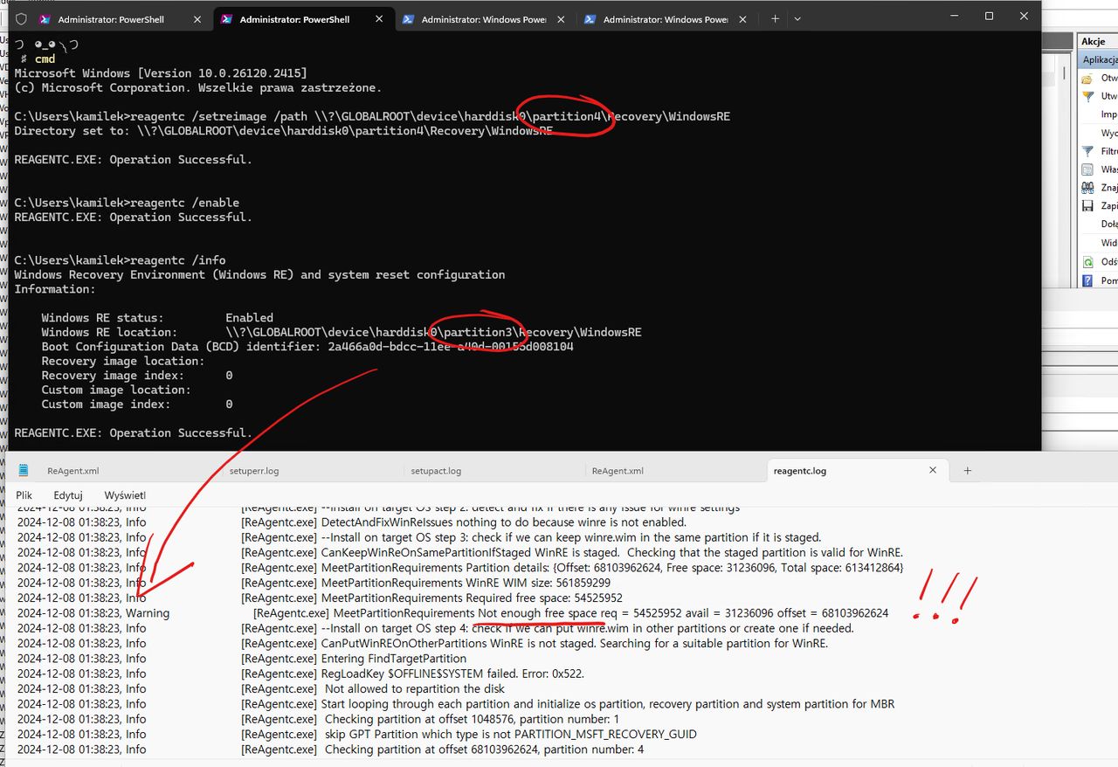Click the binoculars find icon in the Akcje panel
Viewport: 1118px width, 767px height.
[1087, 187]
